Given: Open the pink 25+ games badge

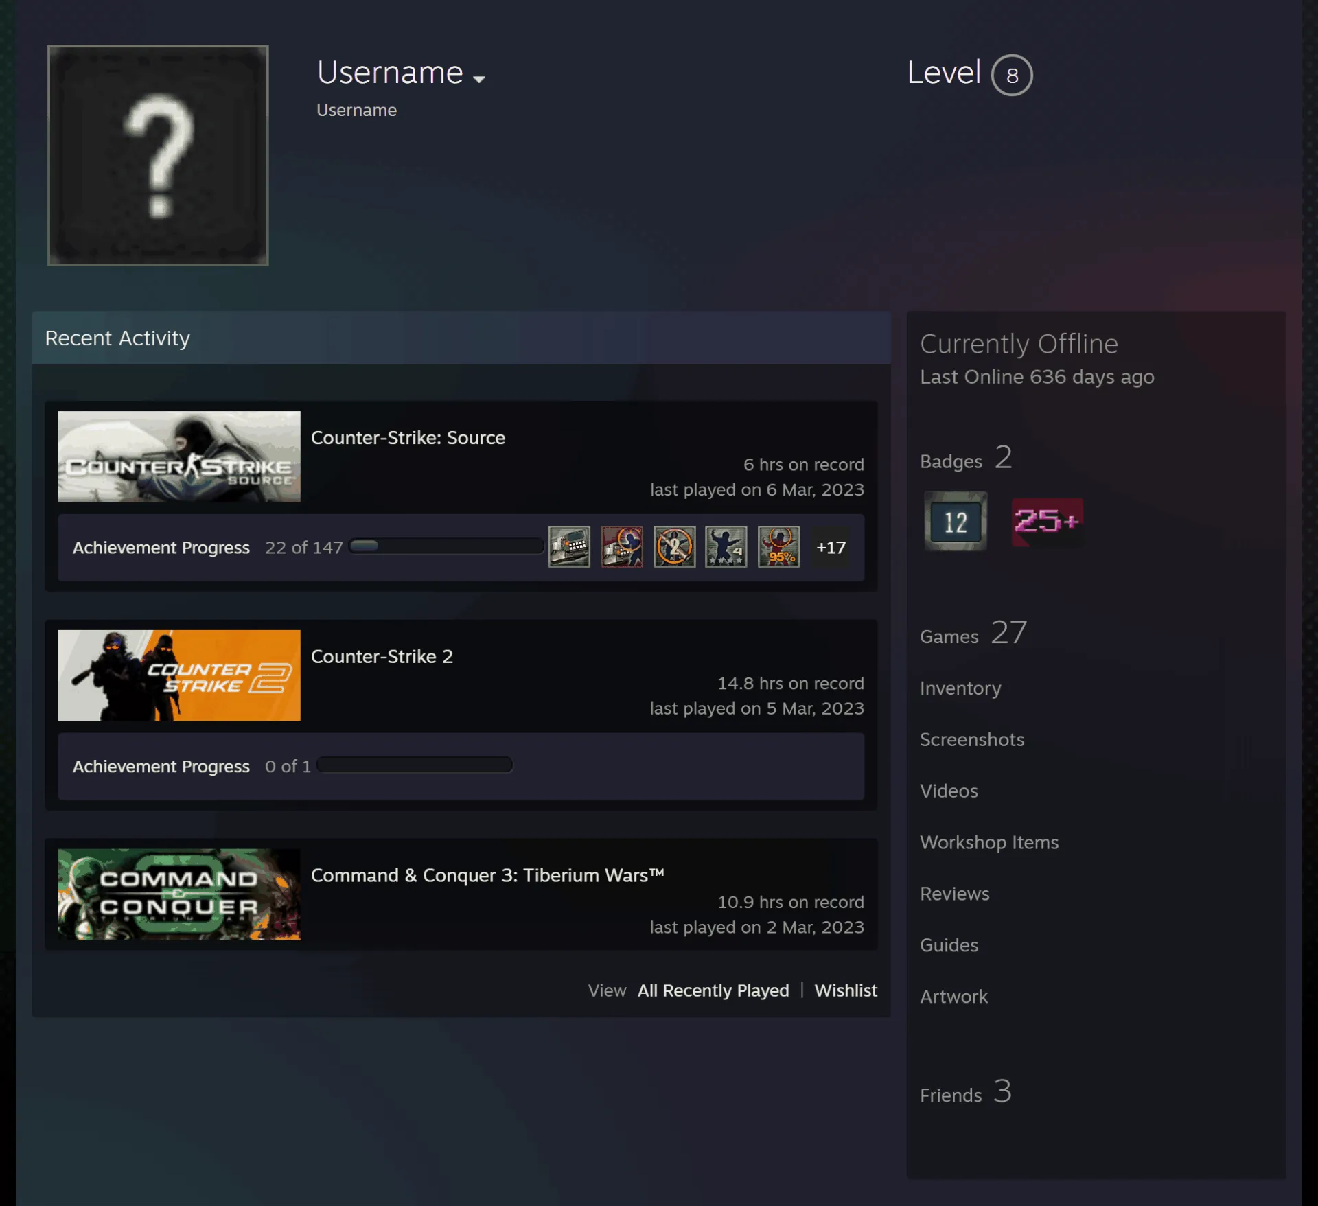Looking at the screenshot, I should tap(1047, 522).
